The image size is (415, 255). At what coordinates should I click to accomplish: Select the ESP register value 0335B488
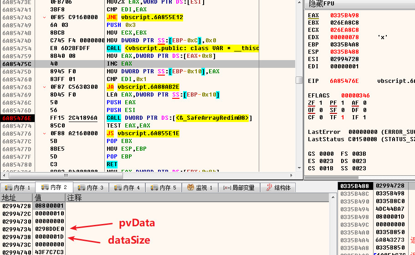pos(344,52)
